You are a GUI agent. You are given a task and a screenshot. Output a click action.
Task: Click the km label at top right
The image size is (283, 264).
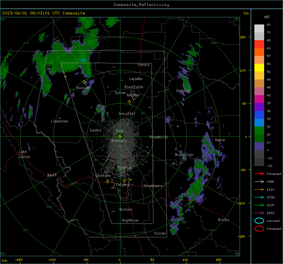tap(246, 13)
